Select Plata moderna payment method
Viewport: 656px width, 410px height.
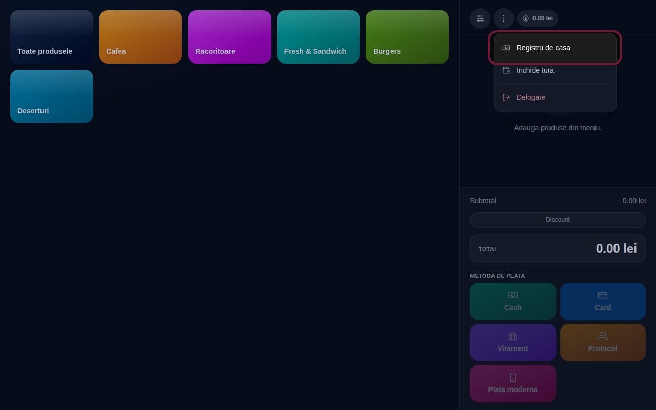pyautogui.click(x=513, y=383)
